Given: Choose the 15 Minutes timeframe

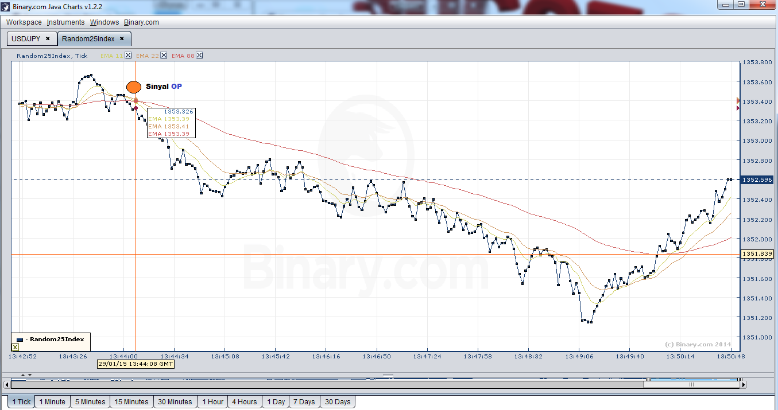Looking at the screenshot, I should 131,402.
